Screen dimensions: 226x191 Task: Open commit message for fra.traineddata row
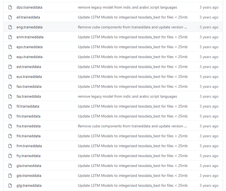pos(132,126)
